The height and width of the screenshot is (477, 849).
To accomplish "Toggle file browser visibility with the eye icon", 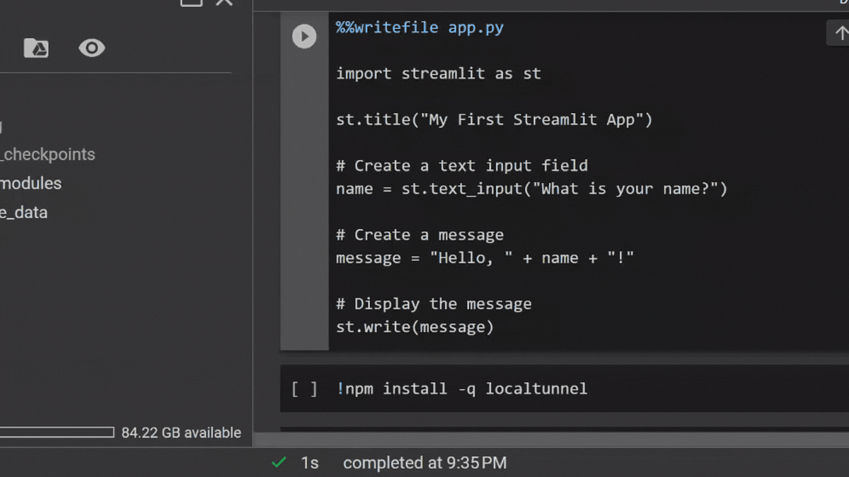I will 91,48.
